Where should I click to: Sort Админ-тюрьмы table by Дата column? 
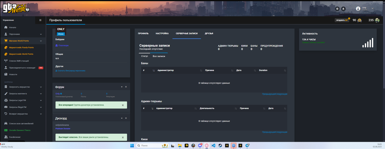click(277, 108)
